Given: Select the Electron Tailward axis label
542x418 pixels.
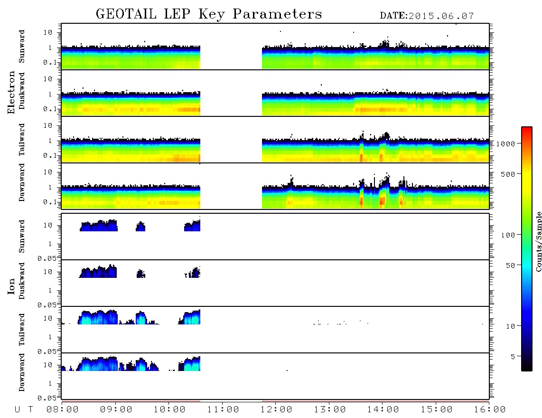Looking at the screenshot, I should point(22,140).
